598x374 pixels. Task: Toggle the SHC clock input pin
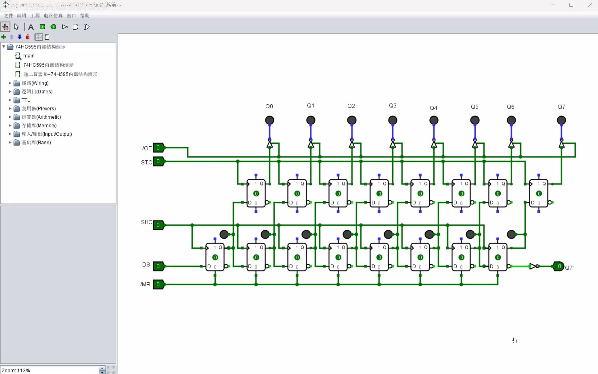tap(158, 225)
